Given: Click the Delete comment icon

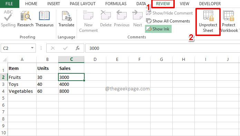Looking at the screenshot, I should tap(106, 15).
